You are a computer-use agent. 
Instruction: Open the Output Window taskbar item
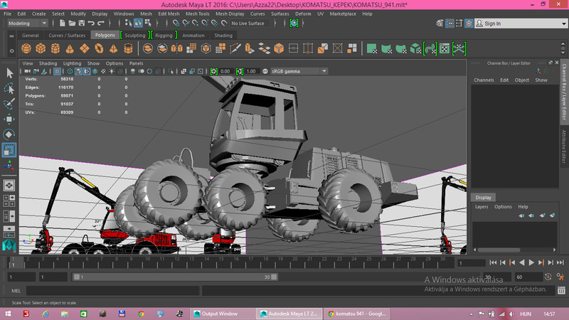point(222,314)
